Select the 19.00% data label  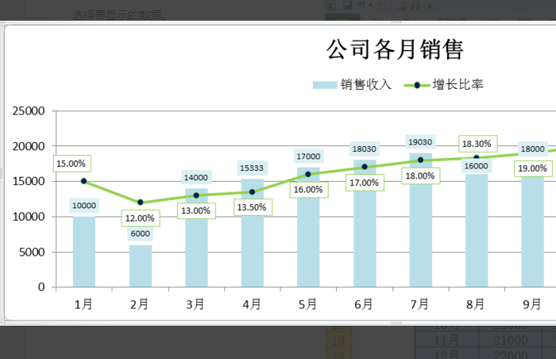point(533,168)
